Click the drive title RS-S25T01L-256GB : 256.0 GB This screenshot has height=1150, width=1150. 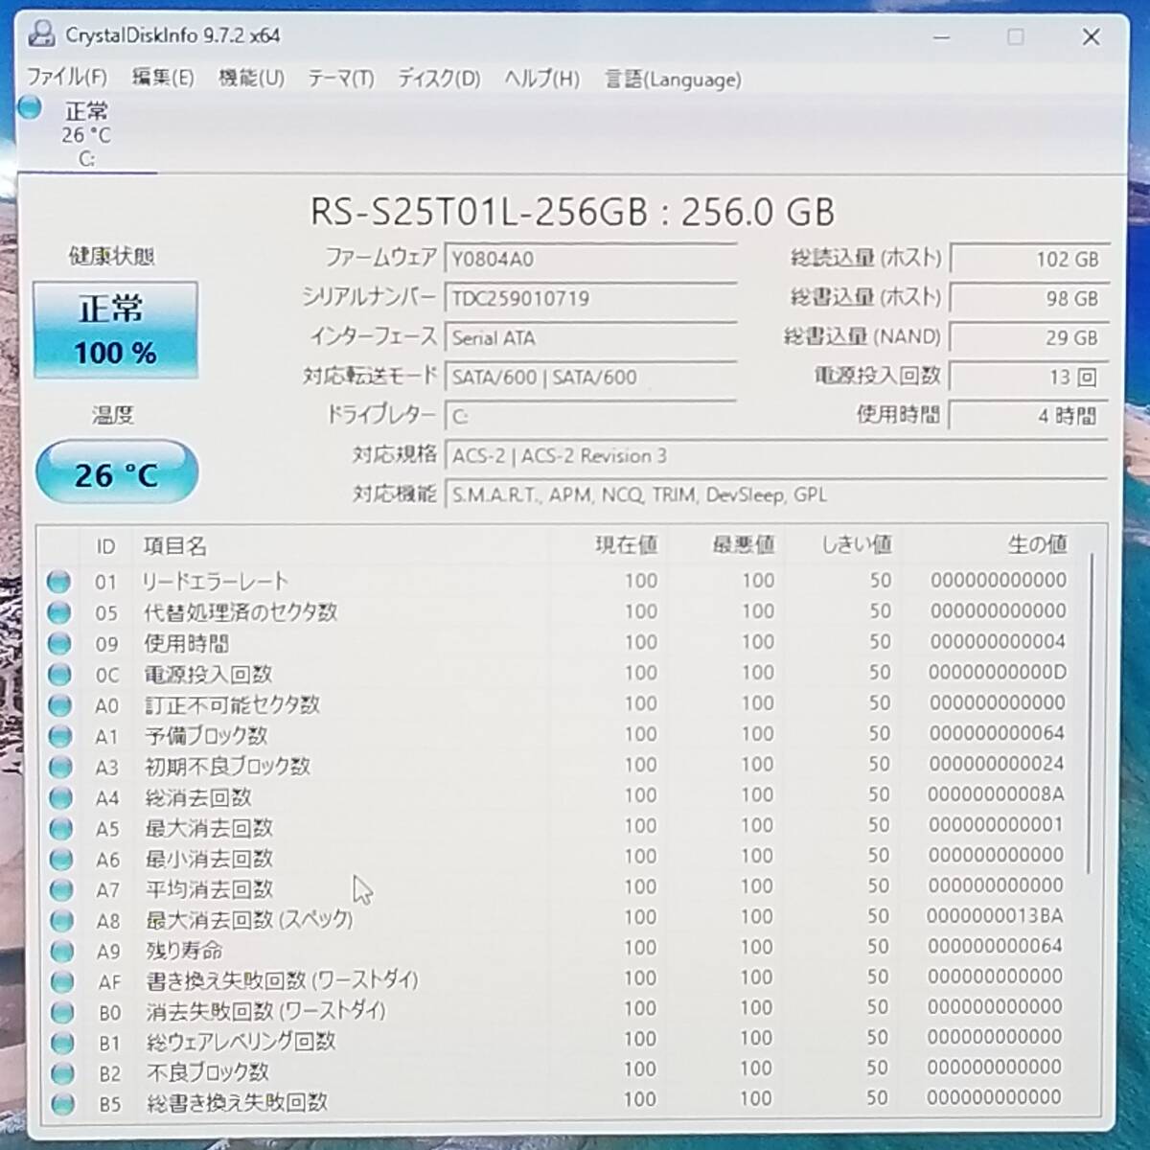click(x=572, y=212)
